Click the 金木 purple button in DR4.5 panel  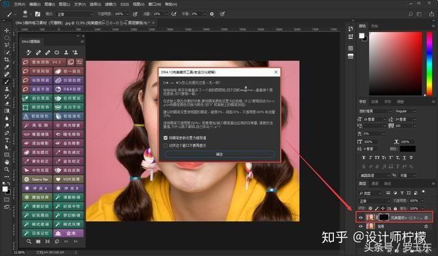[68, 233]
